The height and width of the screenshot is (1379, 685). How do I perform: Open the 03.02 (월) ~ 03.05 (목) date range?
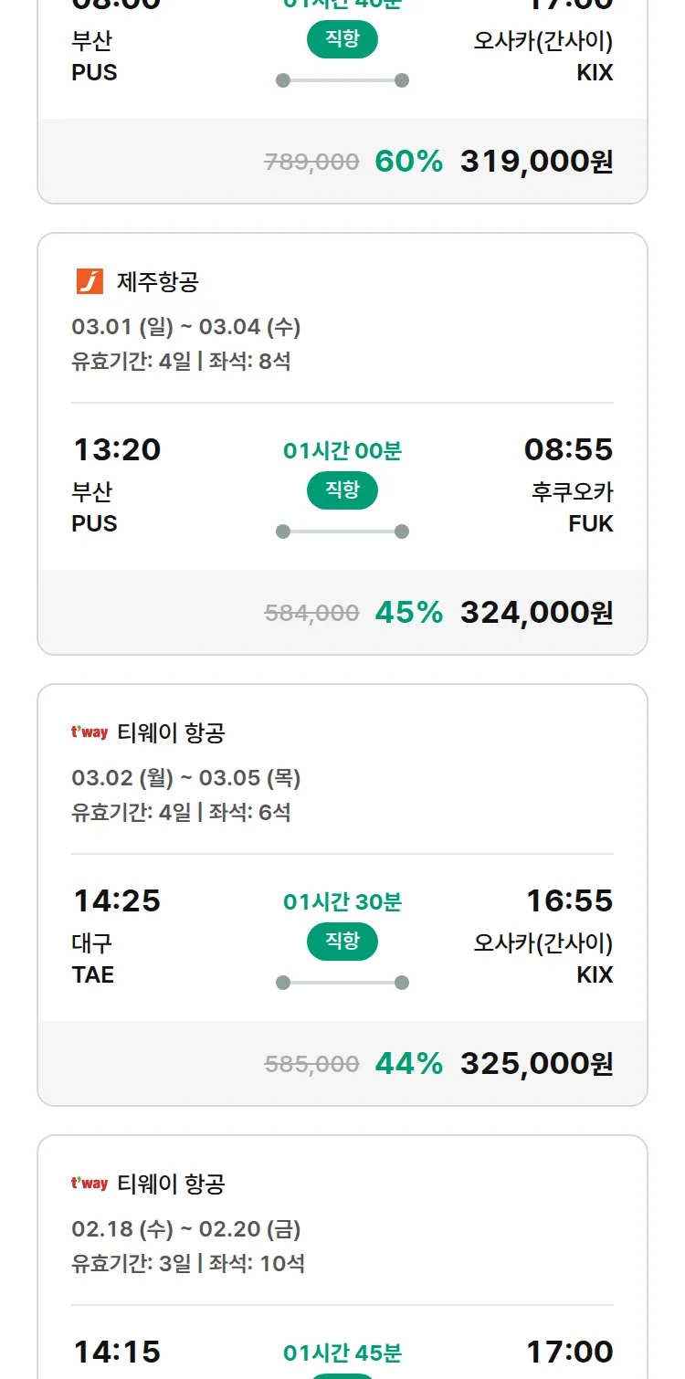click(186, 778)
